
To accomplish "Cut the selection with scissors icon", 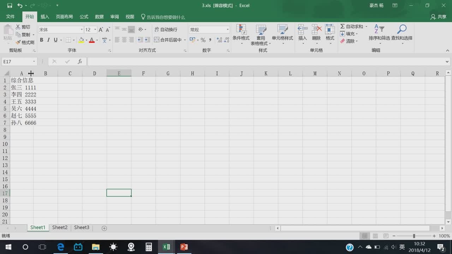I will coord(23,27).
